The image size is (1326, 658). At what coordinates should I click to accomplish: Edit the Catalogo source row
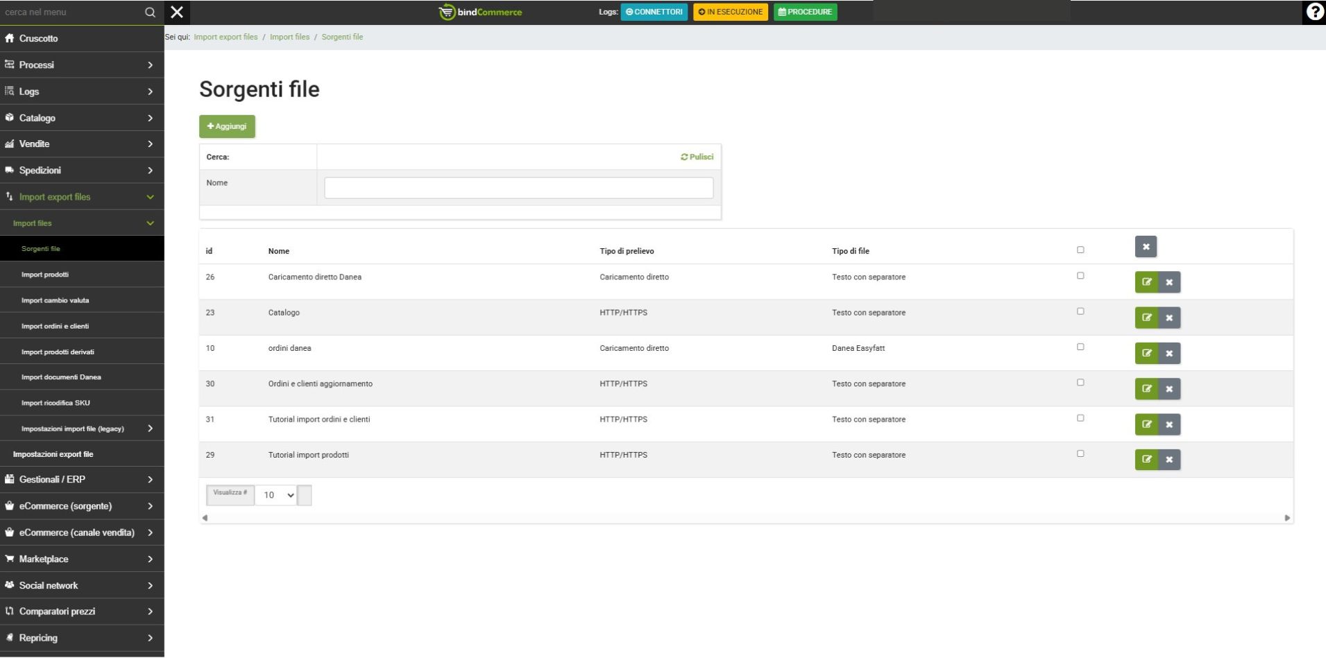tap(1146, 318)
